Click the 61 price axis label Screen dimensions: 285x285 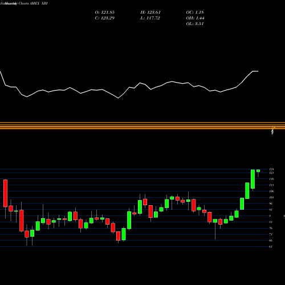pyautogui.click(x=271, y=247)
